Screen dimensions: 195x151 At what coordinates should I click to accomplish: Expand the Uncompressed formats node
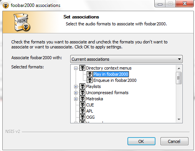(x=76, y=93)
